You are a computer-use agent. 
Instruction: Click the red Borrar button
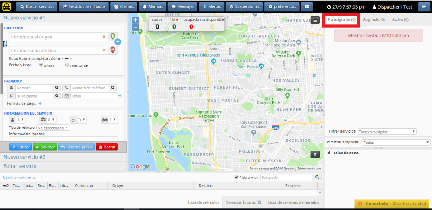click(x=107, y=147)
